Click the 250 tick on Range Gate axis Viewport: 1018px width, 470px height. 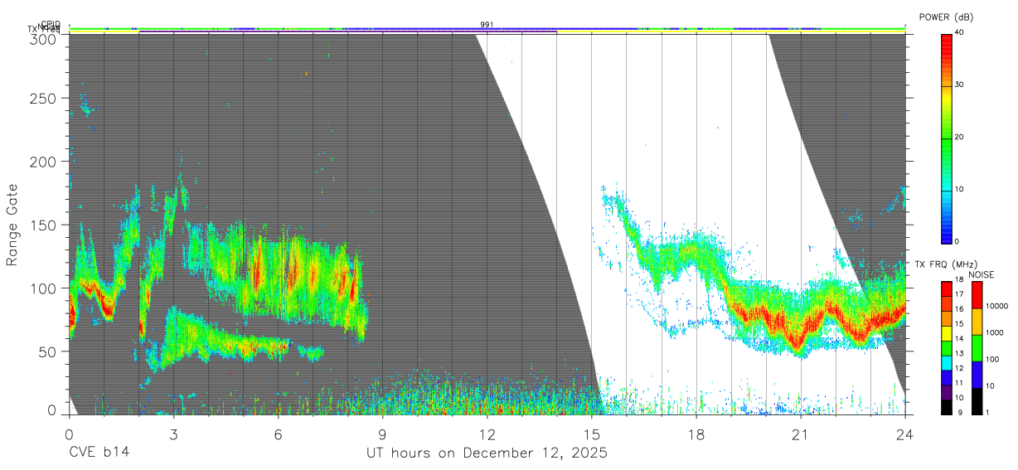[43, 98]
